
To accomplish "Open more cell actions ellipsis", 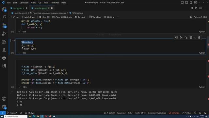I will click(195, 38).
